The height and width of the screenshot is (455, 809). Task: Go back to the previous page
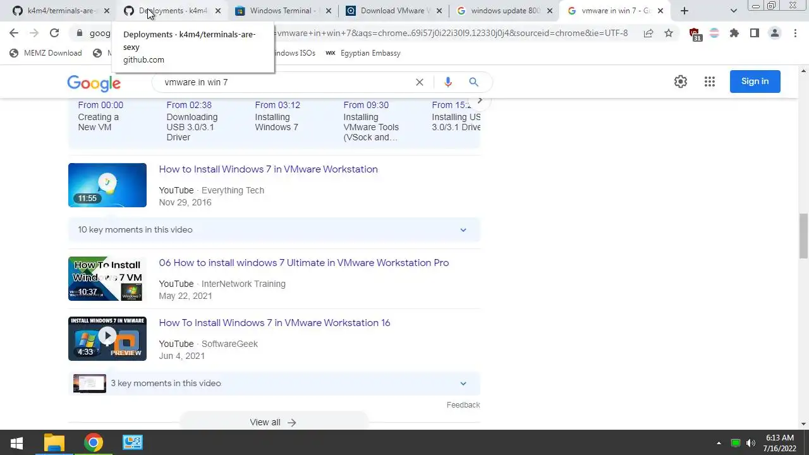[x=14, y=33]
